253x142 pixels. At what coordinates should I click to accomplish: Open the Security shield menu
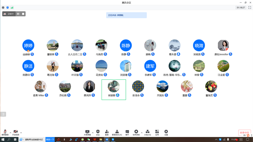click(x=98, y=133)
